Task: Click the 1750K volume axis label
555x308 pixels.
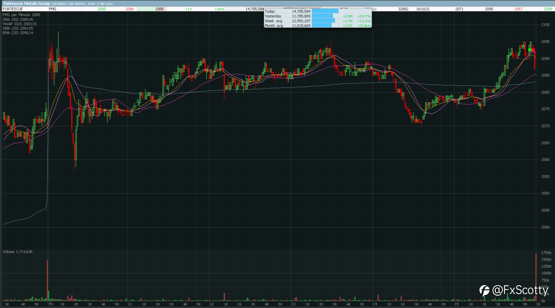Action: [546, 253]
